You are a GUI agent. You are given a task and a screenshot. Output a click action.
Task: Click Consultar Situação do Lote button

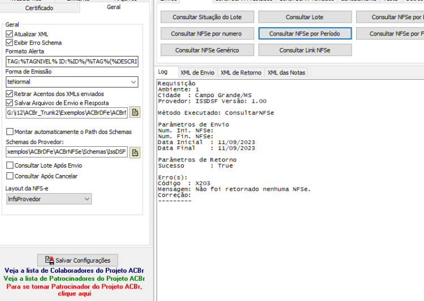207,17
